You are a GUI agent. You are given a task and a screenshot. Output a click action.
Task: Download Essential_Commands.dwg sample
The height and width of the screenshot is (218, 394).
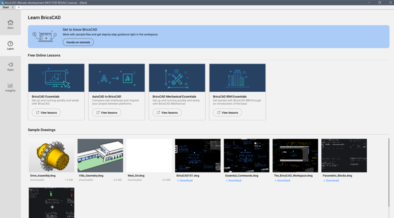(233, 180)
